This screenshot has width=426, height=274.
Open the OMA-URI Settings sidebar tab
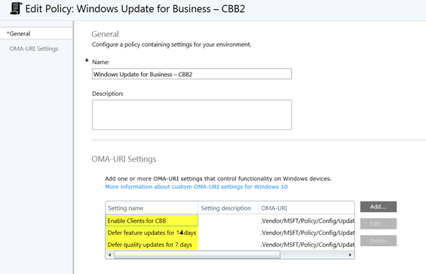pos(34,49)
